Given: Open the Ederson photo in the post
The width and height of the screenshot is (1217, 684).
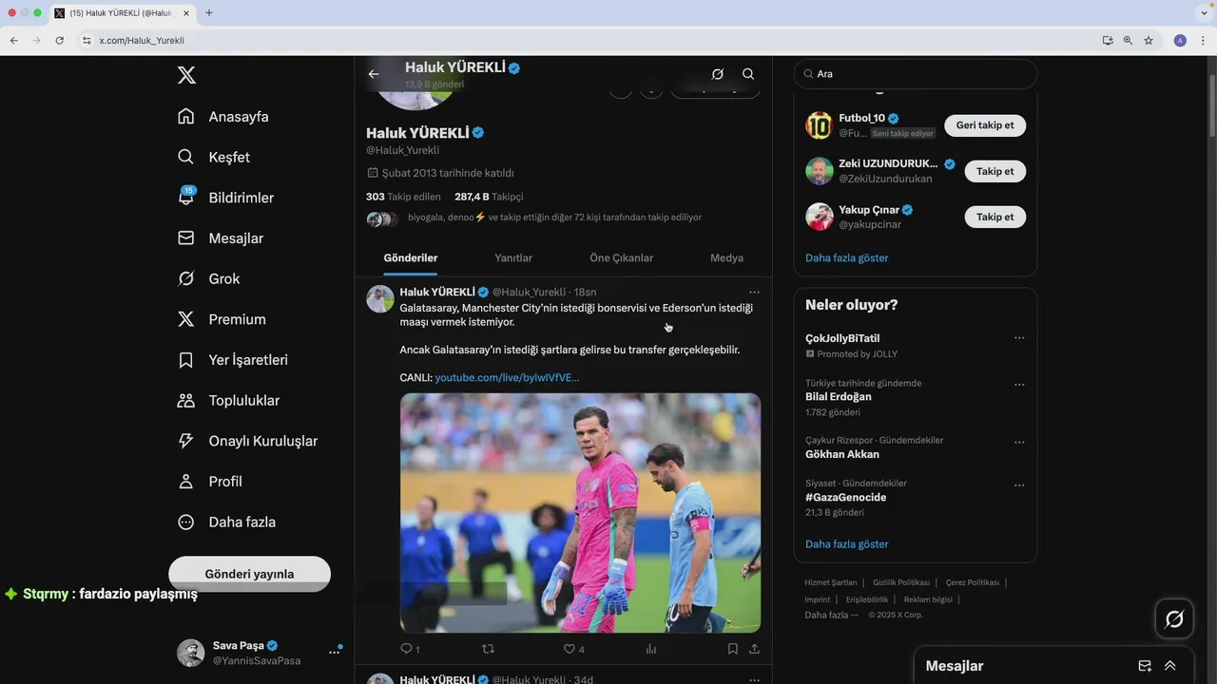Looking at the screenshot, I should pos(580,513).
